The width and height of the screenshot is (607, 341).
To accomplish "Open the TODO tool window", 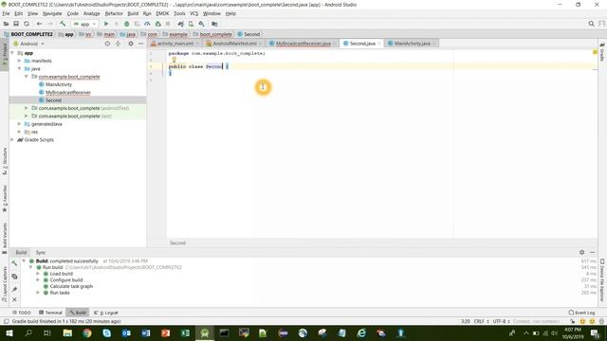I will (x=21, y=313).
